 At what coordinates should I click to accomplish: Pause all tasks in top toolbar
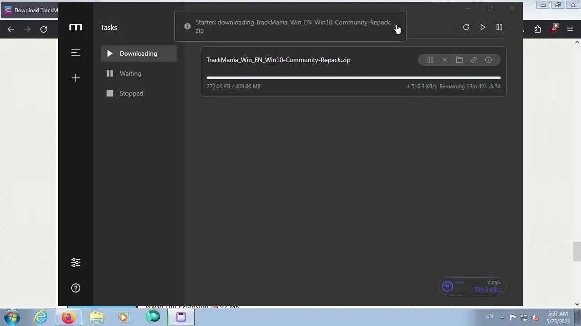coord(499,27)
